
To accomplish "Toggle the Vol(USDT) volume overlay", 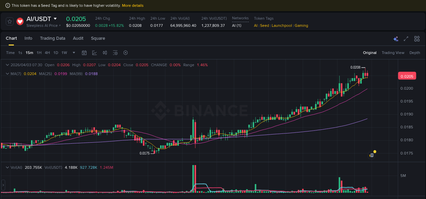I will point(53,167).
